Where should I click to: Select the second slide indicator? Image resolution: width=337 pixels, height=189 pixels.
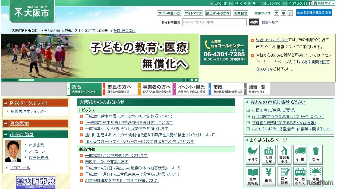pyautogui.click(x=27, y=80)
